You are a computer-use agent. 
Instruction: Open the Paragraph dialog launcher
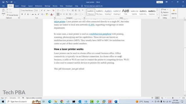point(84,18)
